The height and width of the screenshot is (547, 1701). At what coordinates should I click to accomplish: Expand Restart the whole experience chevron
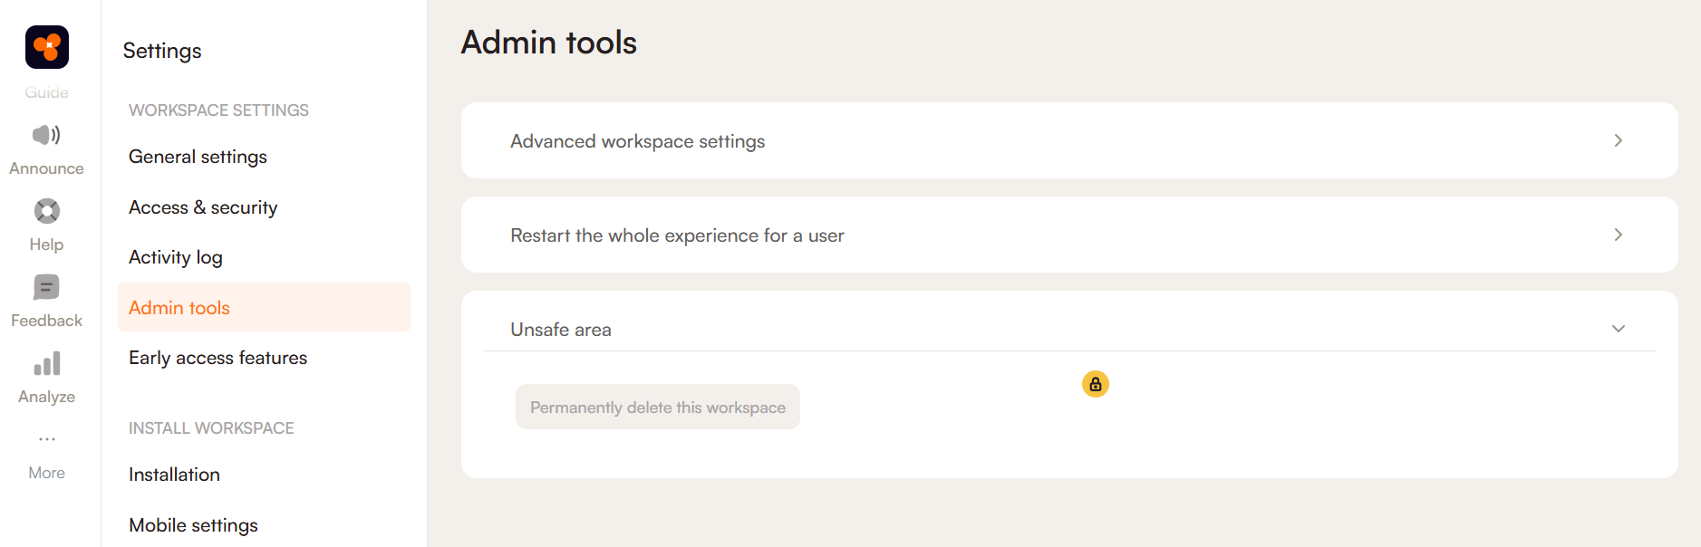[x=1618, y=235]
